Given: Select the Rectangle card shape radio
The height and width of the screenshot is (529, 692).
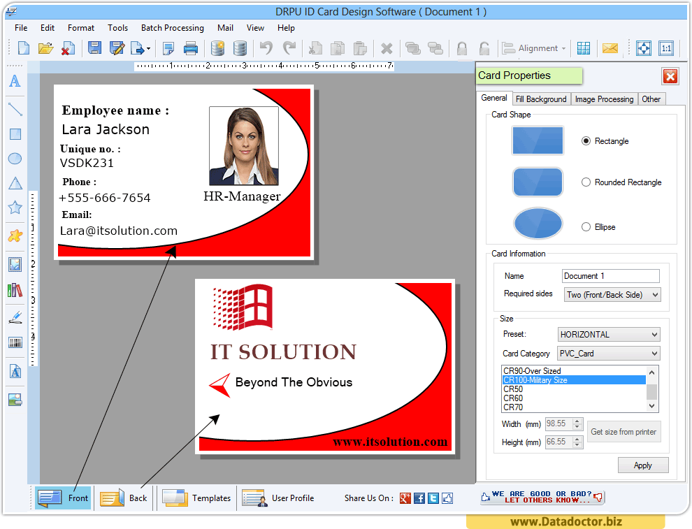Looking at the screenshot, I should tap(586, 141).
